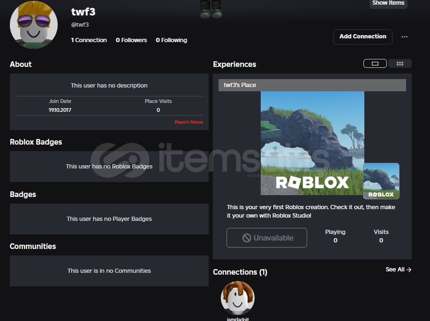This screenshot has height=321, width=430.
Task: Open the iamdadoit connection avatar
Action: click(238, 298)
